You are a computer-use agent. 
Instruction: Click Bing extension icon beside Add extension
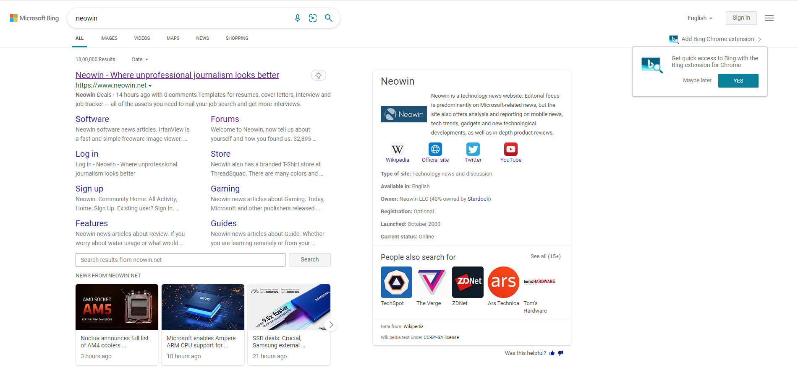coord(674,39)
